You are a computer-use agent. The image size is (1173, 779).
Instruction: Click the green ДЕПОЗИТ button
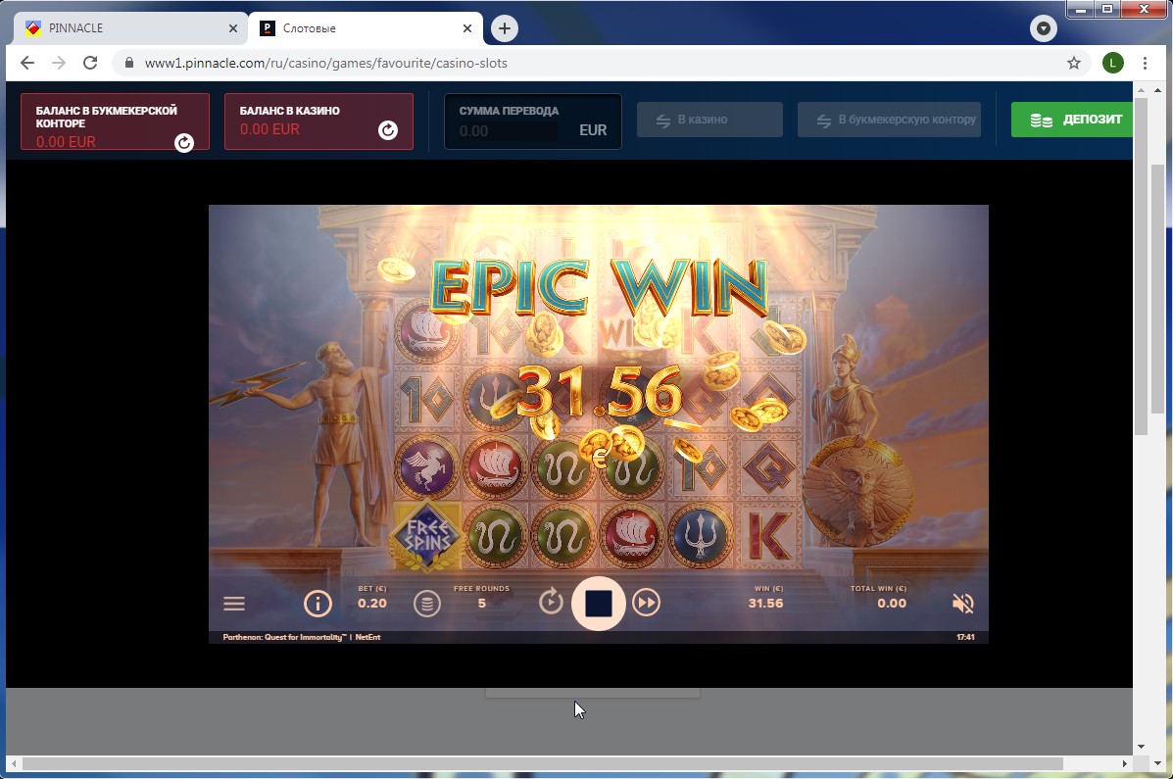point(1071,120)
